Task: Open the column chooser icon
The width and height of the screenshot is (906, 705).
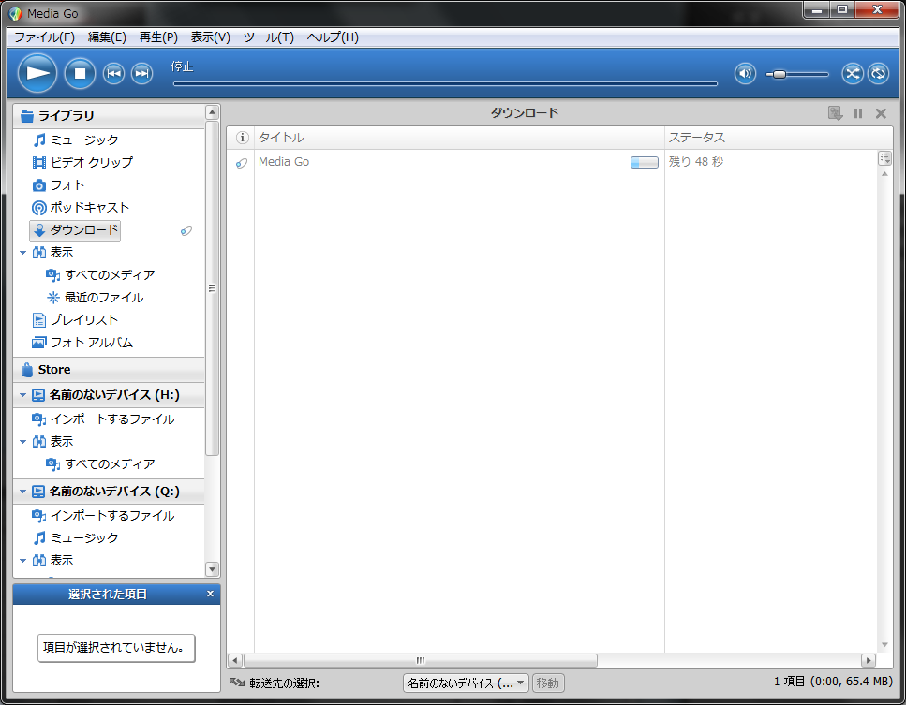Action: (884, 157)
